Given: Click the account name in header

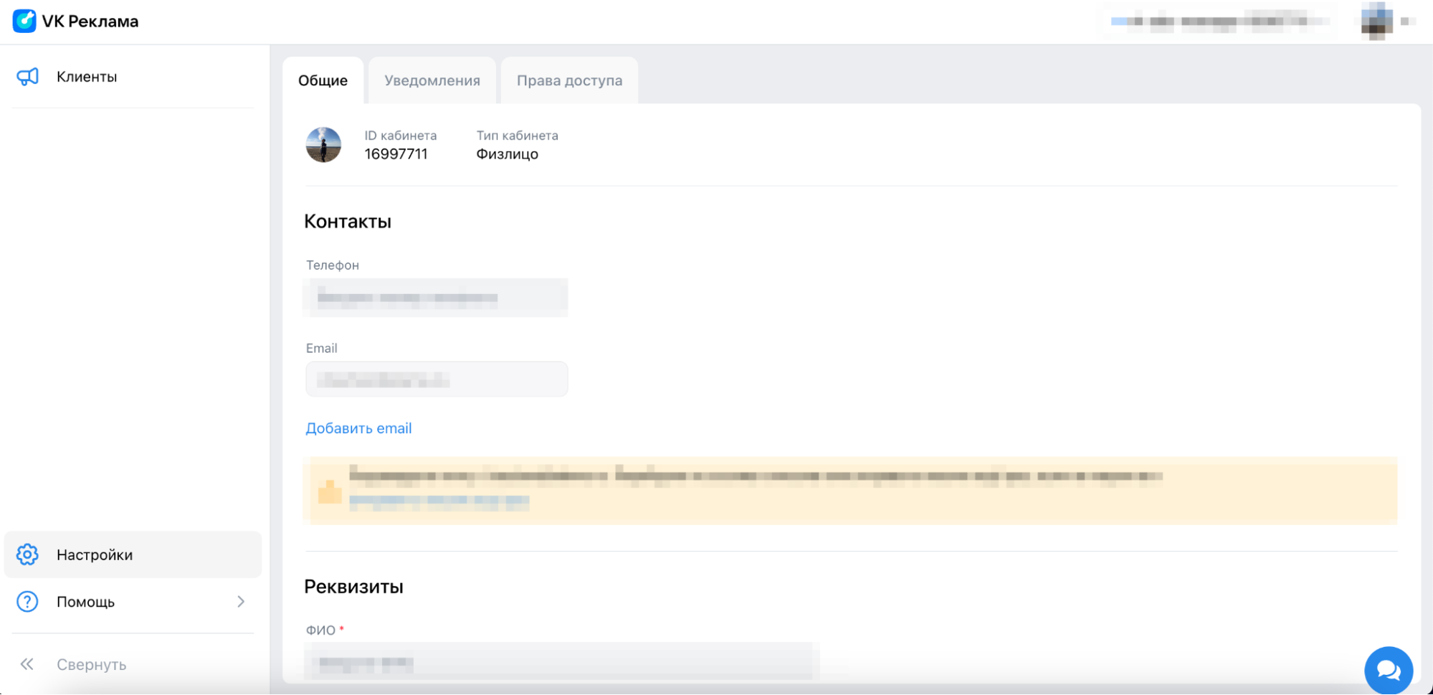Looking at the screenshot, I should pos(1219,22).
